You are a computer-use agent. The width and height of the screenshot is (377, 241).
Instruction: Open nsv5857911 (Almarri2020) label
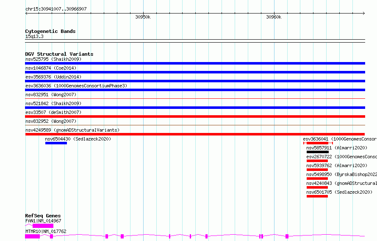click(x=337, y=148)
